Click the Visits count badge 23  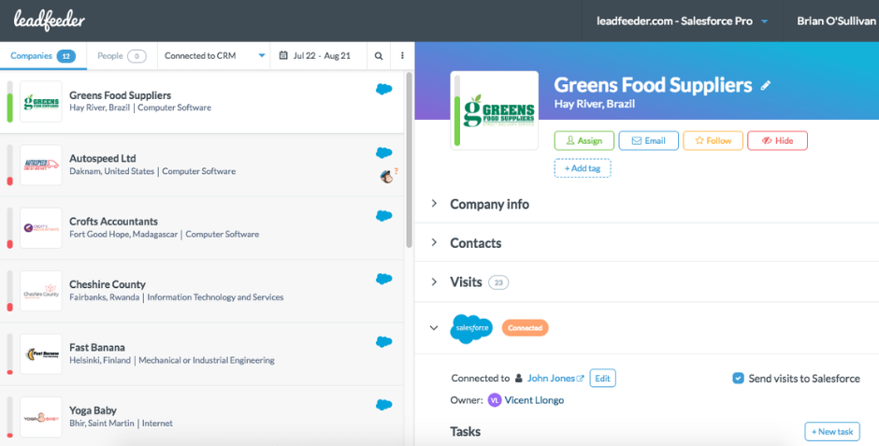pyautogui.click(x=498, y=282)
